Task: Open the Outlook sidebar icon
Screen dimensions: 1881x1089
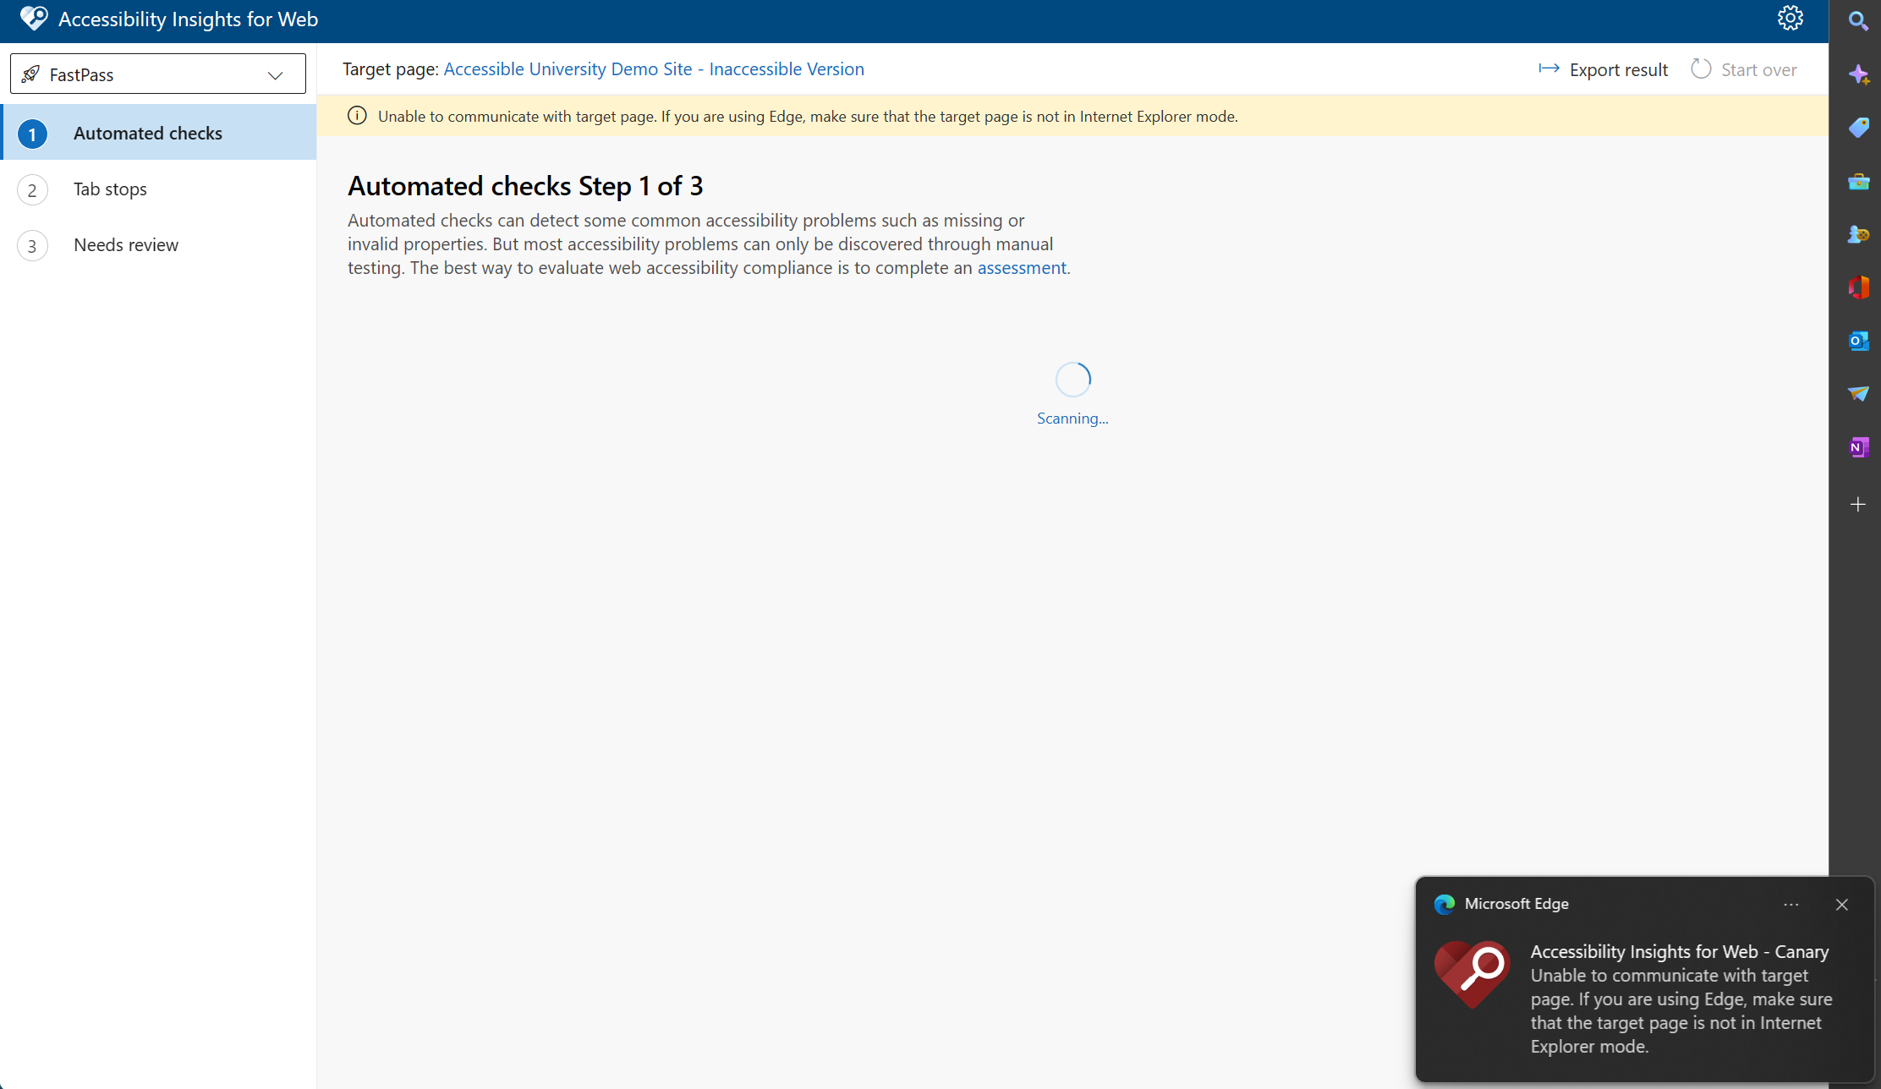Action: tap(1857, 341)
